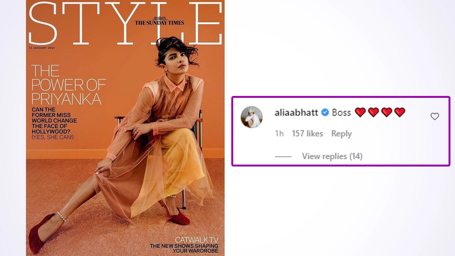Open the 157 likes list

click(308, 133)
